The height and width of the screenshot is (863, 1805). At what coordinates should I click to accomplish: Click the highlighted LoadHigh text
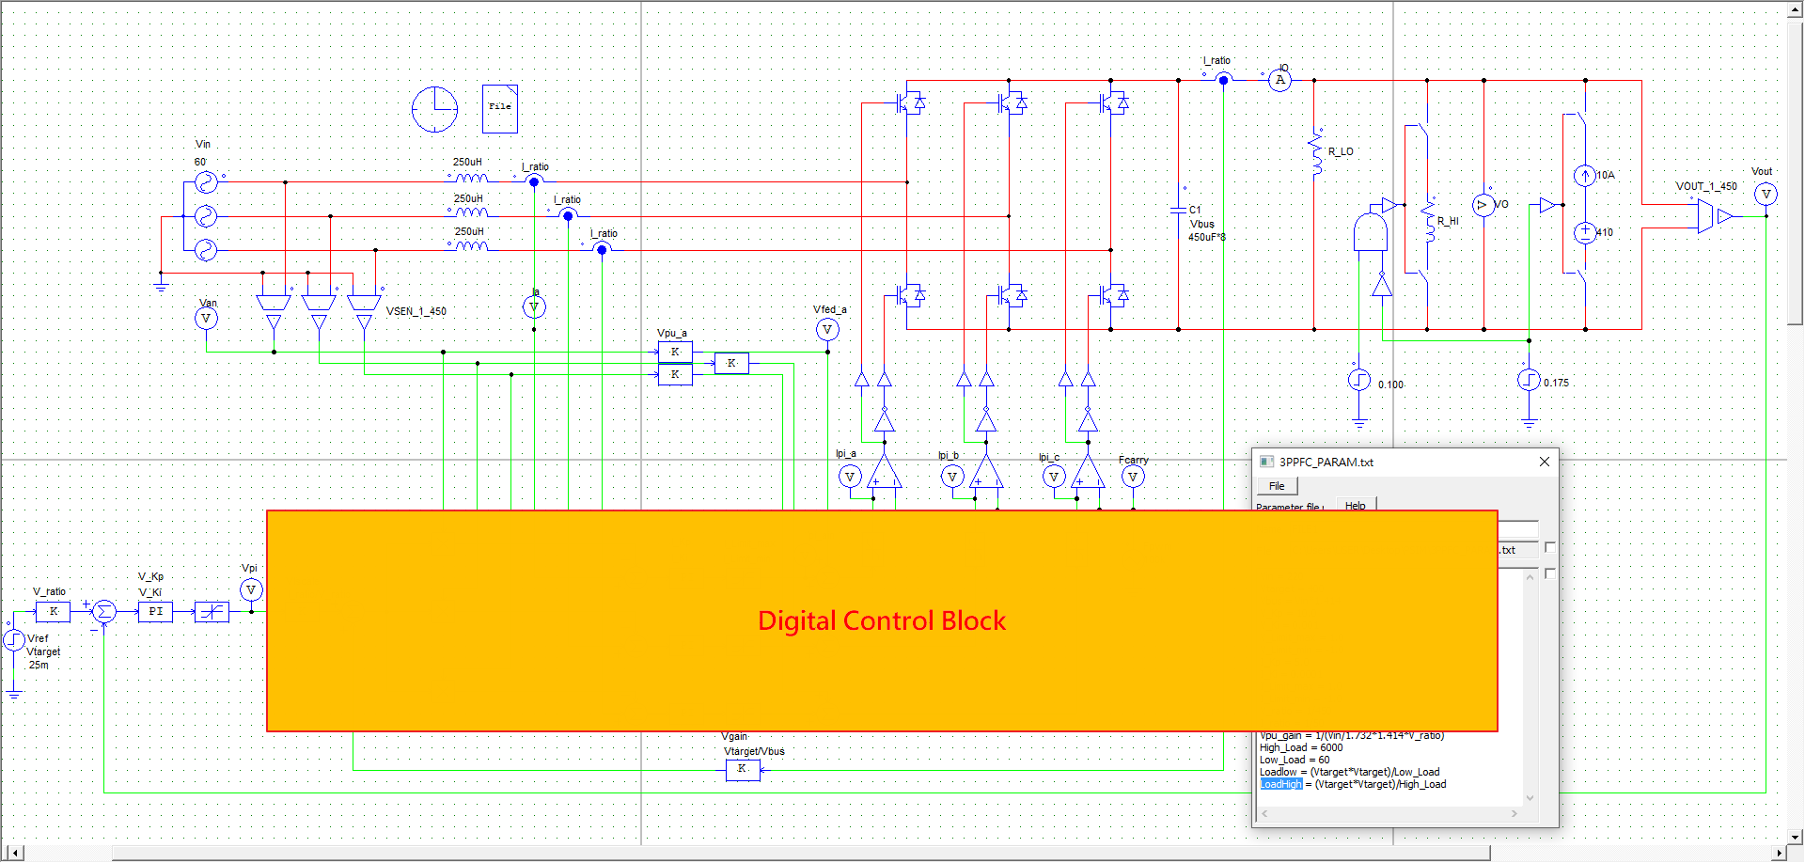click(1281, 784)
